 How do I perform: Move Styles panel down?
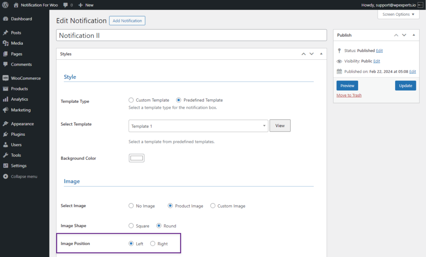pyautogui.click(x=312, y=54)
